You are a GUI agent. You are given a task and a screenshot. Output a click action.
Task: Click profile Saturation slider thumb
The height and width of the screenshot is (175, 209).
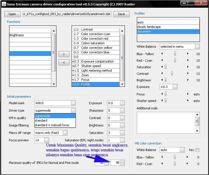[x=166, y=67]
